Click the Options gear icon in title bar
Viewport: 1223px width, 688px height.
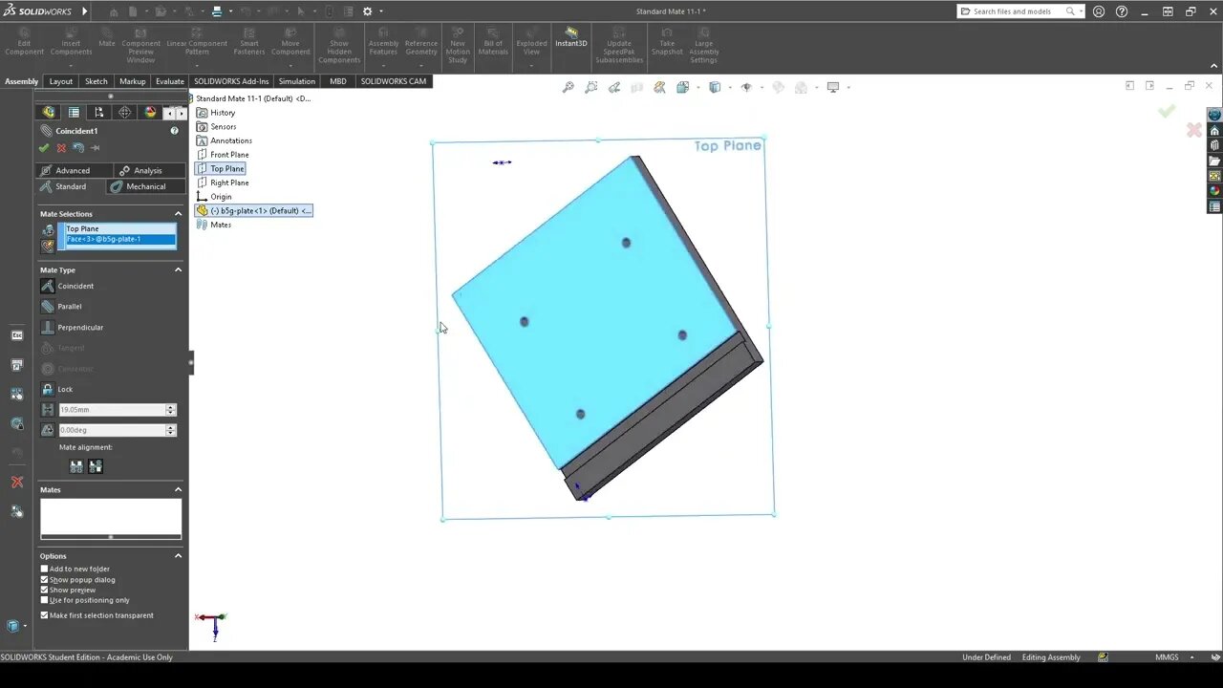[367, 11]
